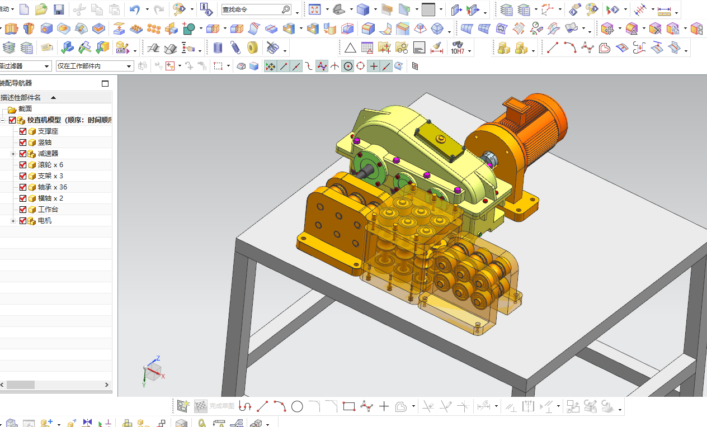Open the dropdown arrow next to 10H7 icon
This screenshot has height=427, width=707.
[470, 51]
